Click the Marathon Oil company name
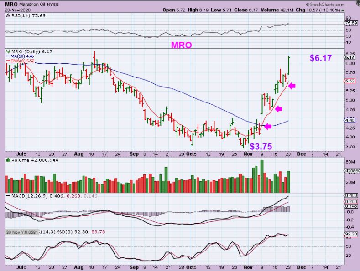This screenshot has height=271, width=360. (x=32, y=5)
